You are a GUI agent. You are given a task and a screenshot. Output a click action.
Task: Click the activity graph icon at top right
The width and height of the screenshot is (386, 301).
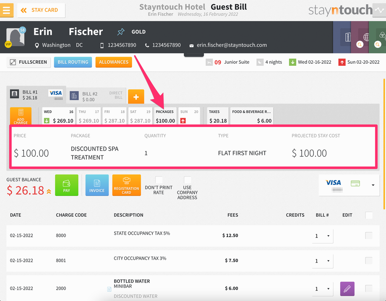click(x=379, y=10)
